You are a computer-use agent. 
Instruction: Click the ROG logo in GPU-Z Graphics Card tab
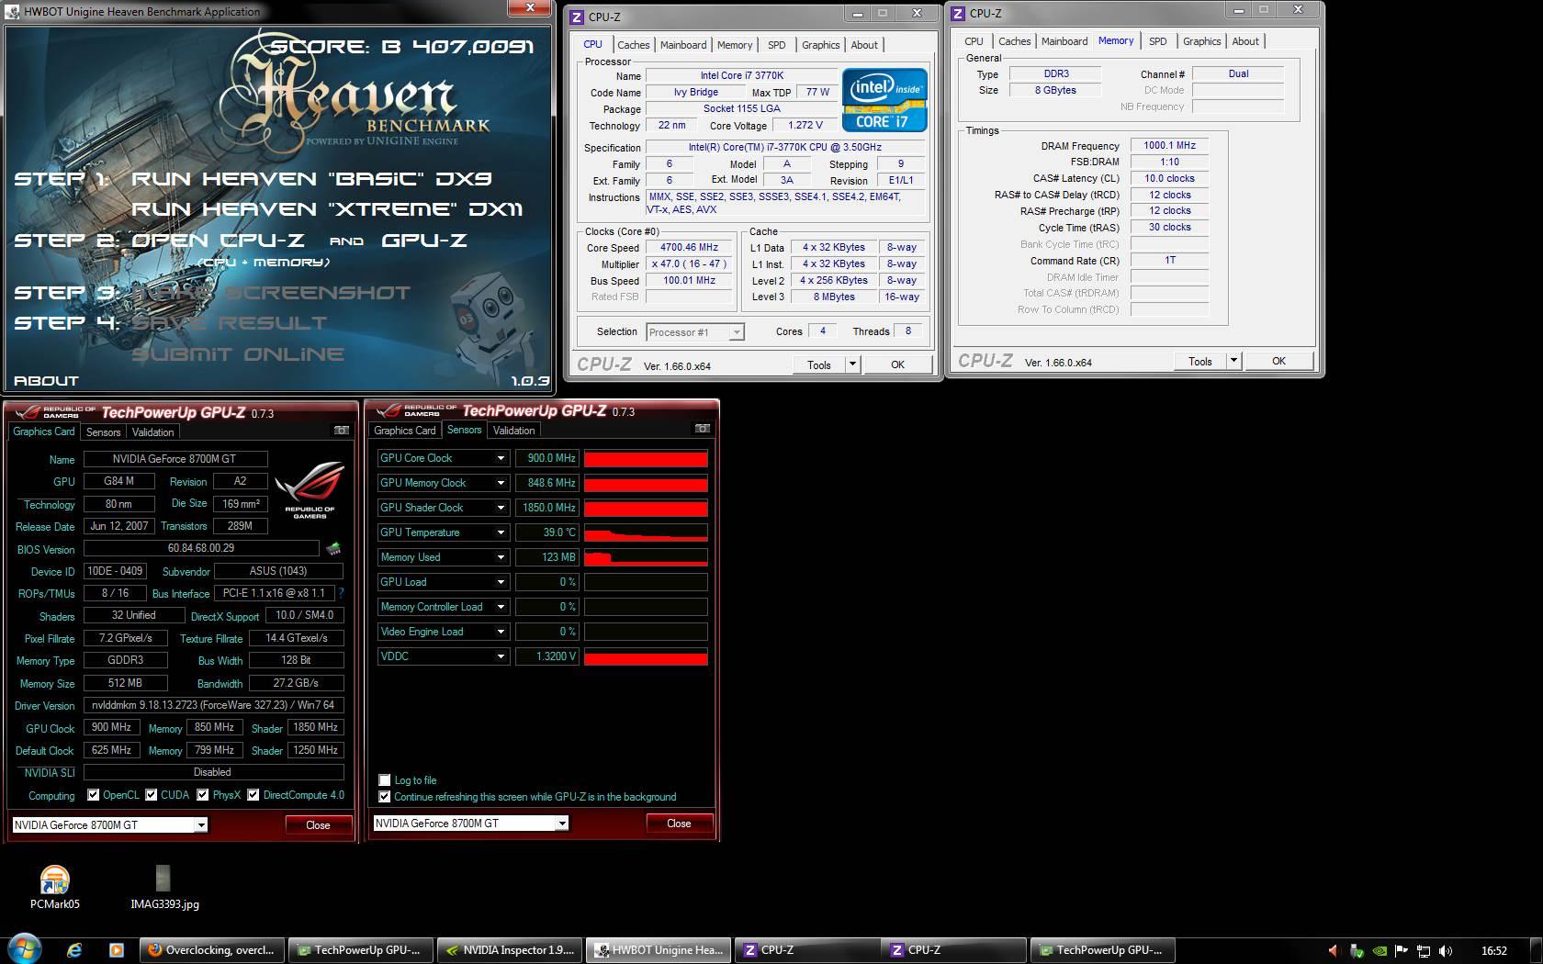tap(310, 490)
